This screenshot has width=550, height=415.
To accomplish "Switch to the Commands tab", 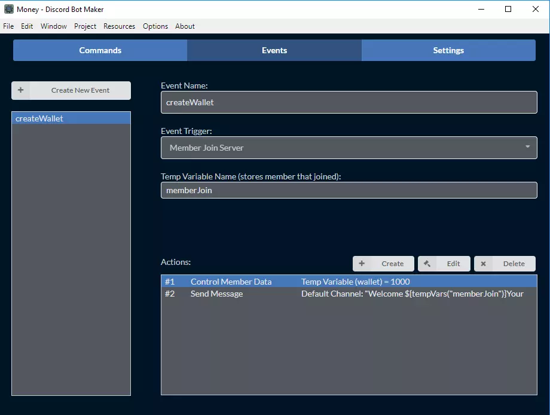I will [100, 50].
